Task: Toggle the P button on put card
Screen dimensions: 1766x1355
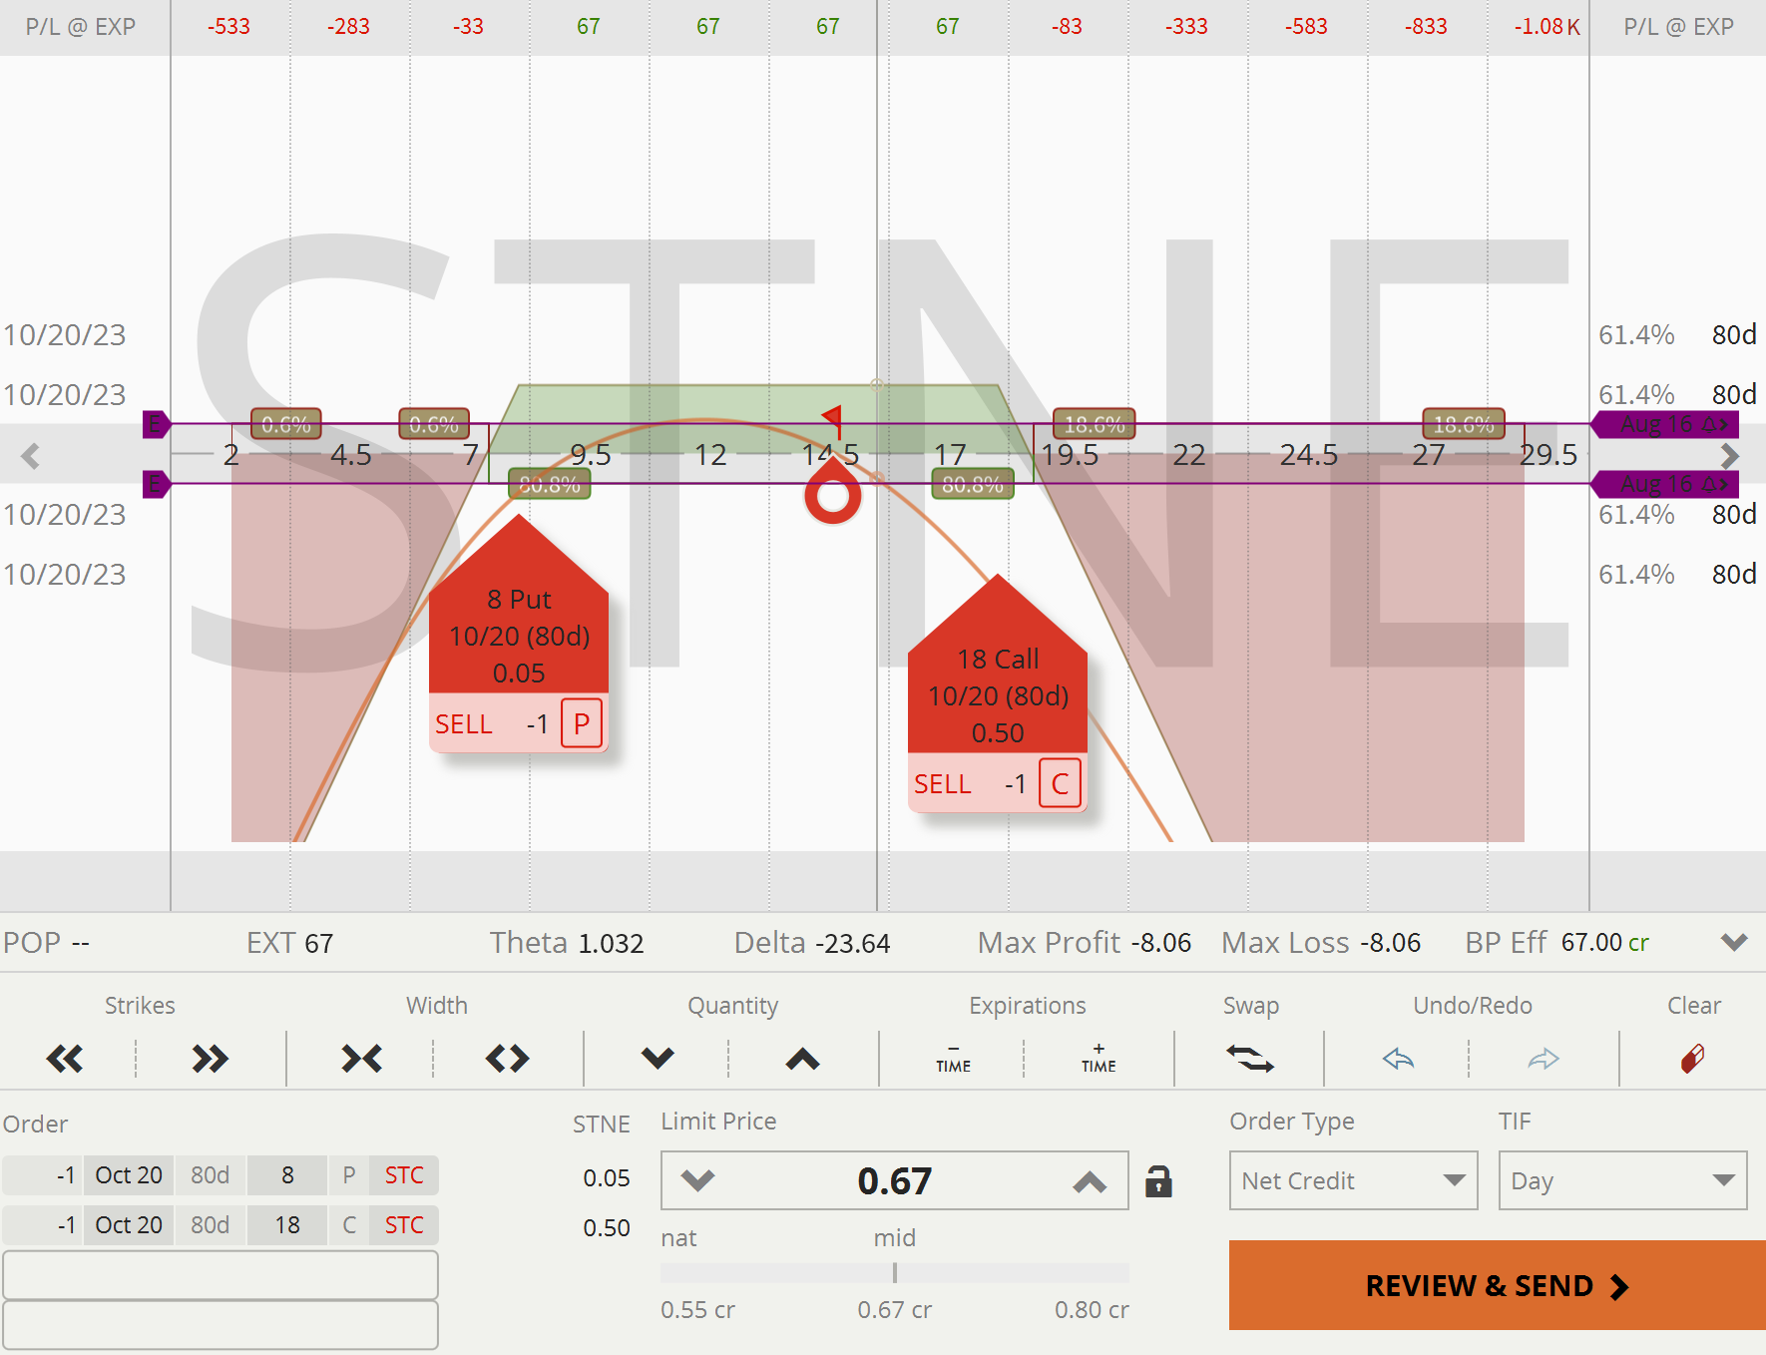Action: coord(582,723)
